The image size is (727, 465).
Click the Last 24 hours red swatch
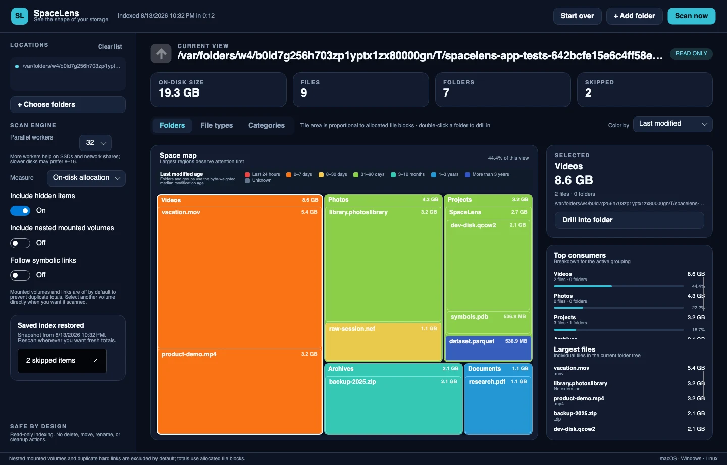point(247,175)
